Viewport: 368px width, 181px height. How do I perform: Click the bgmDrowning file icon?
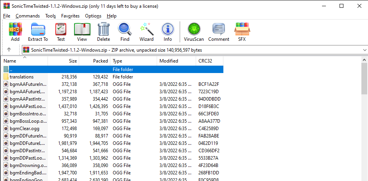6,165
